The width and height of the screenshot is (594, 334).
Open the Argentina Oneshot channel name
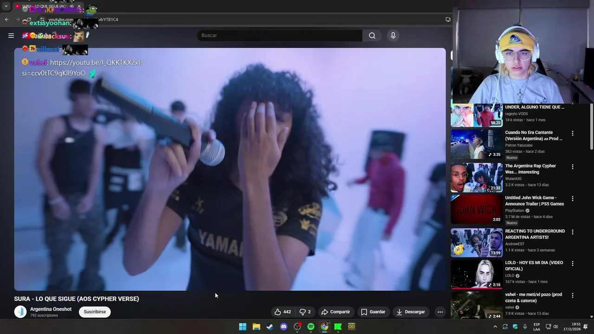pyautogui.click(x=51, y=309)
